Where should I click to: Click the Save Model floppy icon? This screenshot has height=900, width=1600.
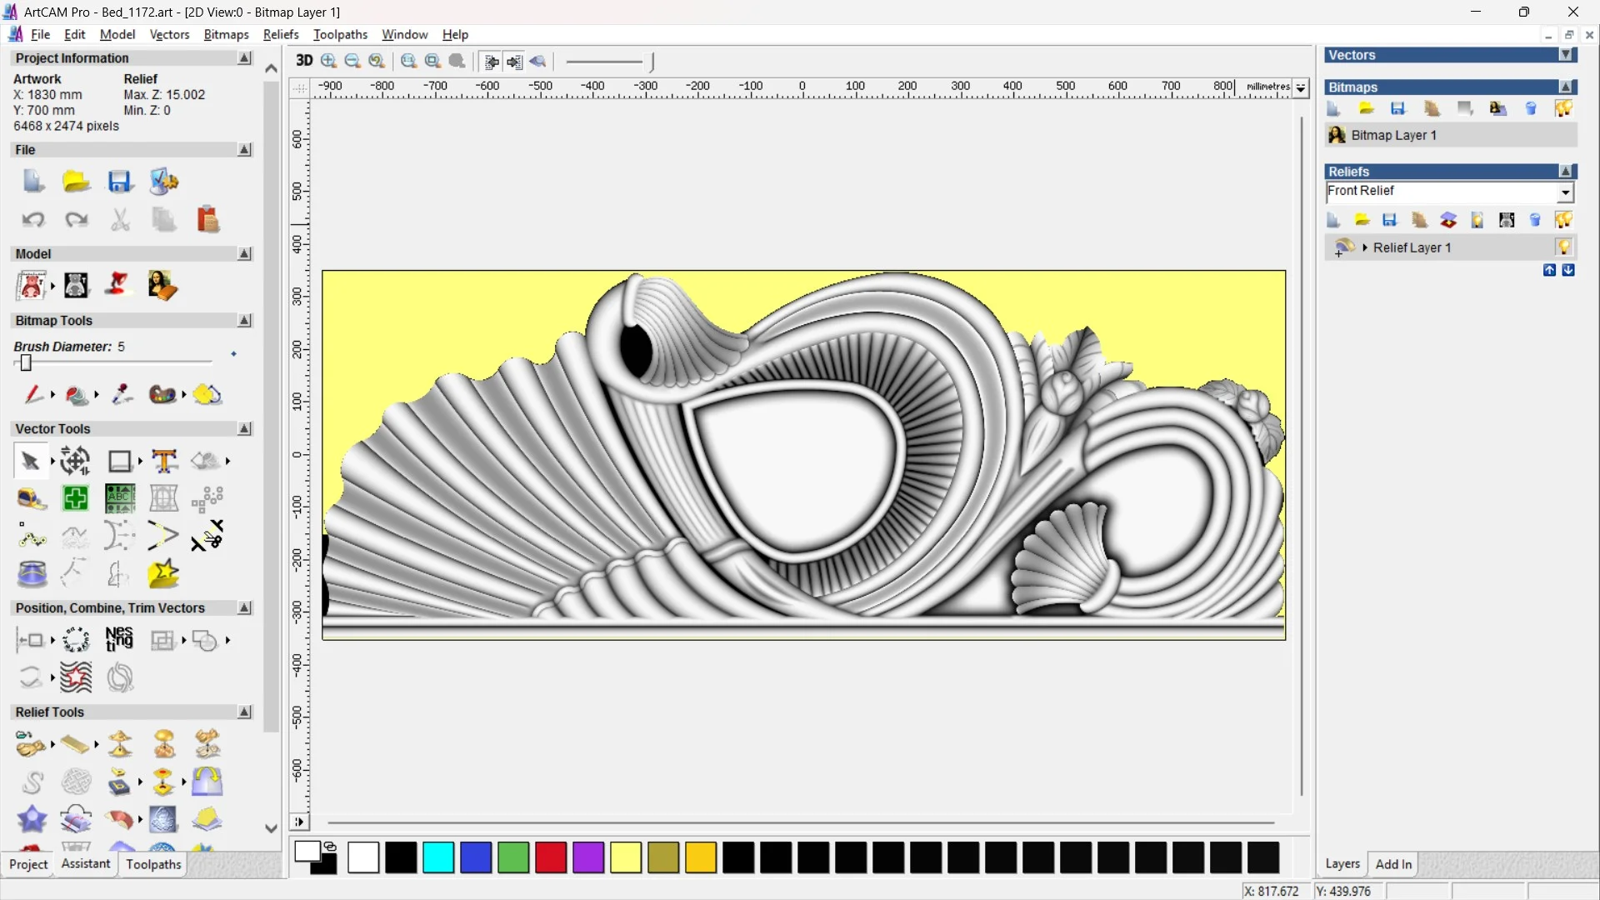click(119, 182)
